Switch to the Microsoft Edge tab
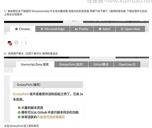Viewport: 152px width, 128px height. [52, 29]
